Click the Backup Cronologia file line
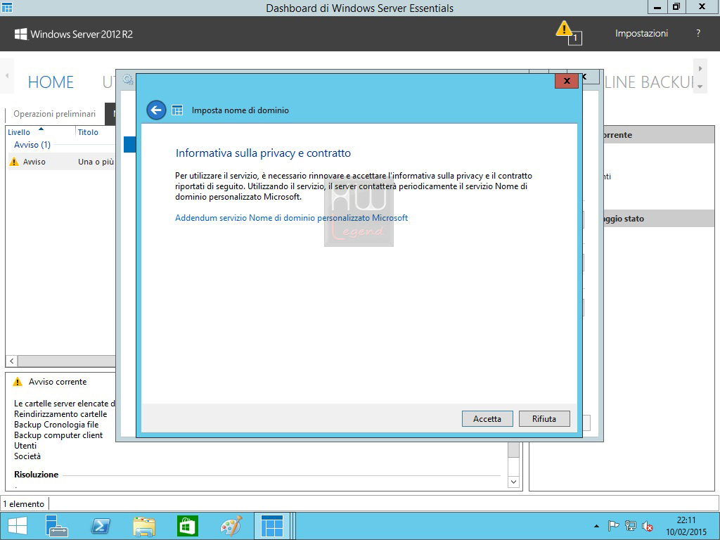Screen dimensions: 720x540 [56, 424]
